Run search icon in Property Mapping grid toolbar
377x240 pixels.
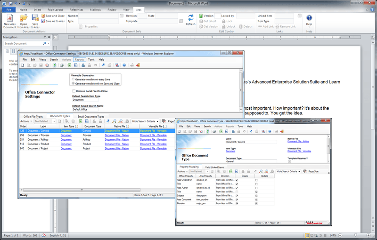tap(261, 171)
